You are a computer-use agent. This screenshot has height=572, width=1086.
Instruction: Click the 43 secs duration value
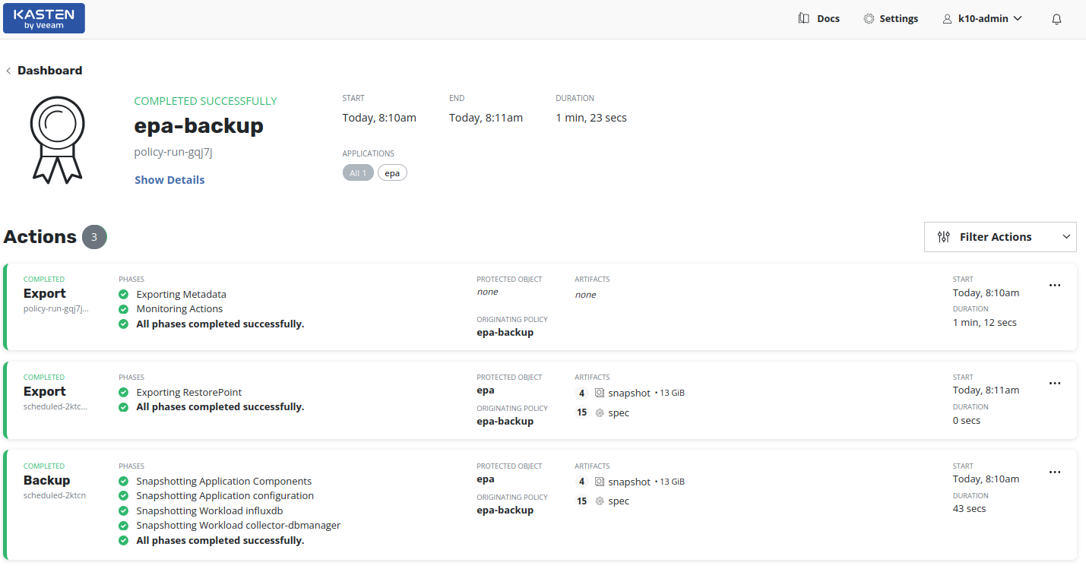pos(969,509)
